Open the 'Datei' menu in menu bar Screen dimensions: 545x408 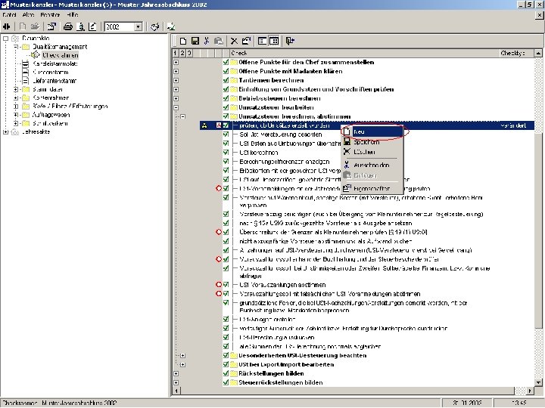(x=9, y=15)
